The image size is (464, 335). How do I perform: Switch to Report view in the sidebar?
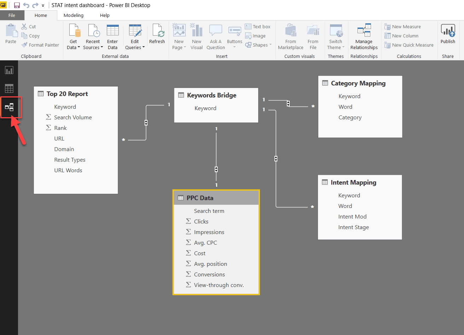coord(9,70)
